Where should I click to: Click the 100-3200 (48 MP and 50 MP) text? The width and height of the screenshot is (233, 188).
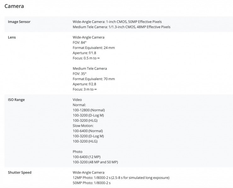95,162
